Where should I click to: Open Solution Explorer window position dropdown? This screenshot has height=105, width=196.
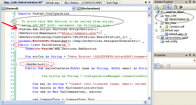coord(186,2)
